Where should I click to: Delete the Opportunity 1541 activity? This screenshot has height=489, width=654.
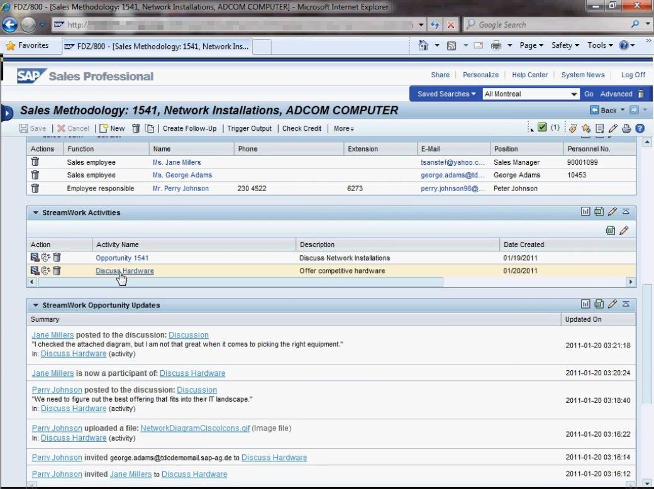pos(57,258)
